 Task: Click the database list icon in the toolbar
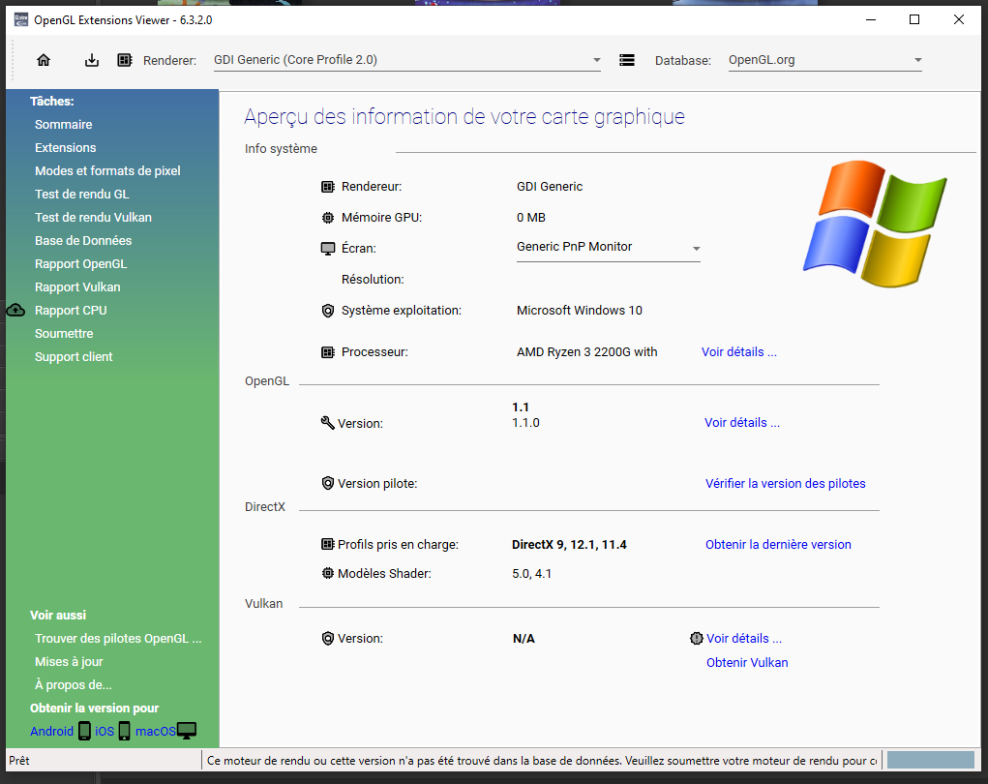coord(627,60)
